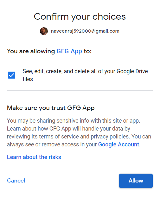Cancel the permission request

click(x=16, y=181)
